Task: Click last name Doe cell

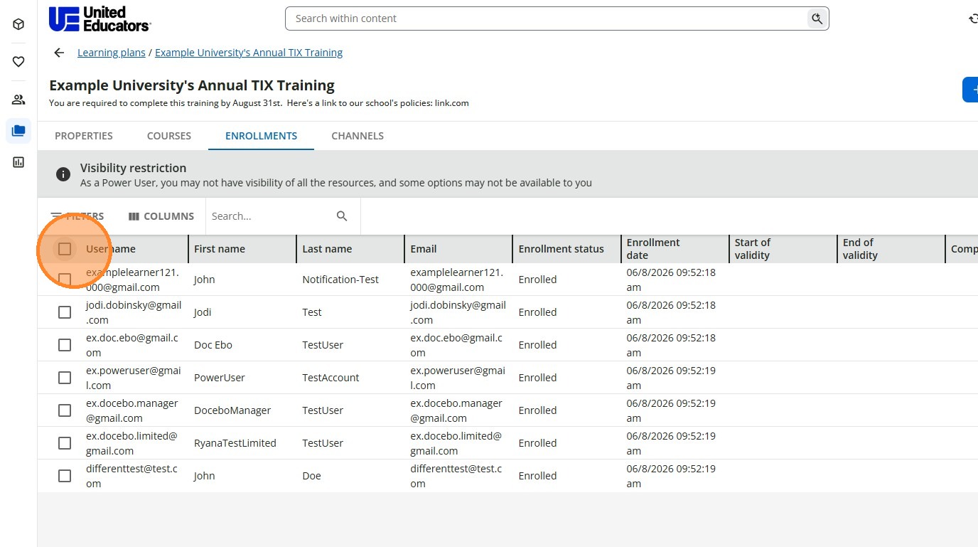Action: (x=311, y=476)
